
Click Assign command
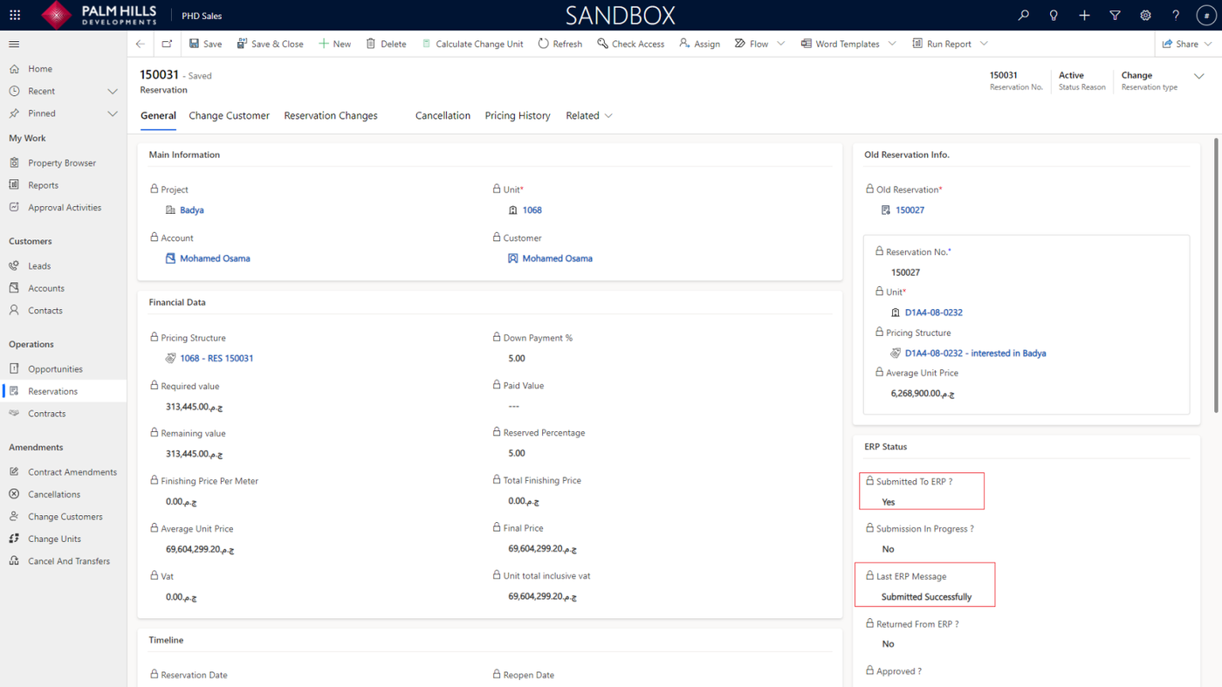point(700,44)
